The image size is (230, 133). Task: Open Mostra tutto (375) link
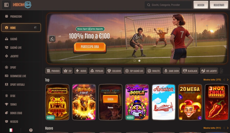tap(212, 80)
